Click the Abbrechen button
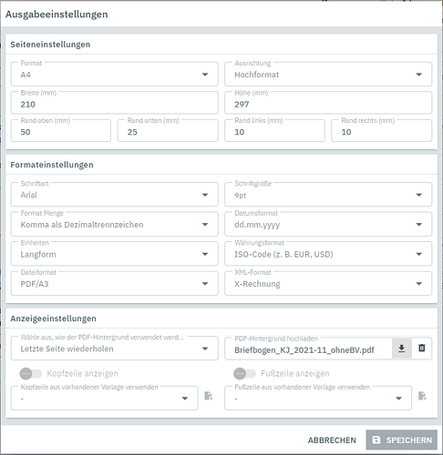 pyautogui.click(x=332, y=440)
